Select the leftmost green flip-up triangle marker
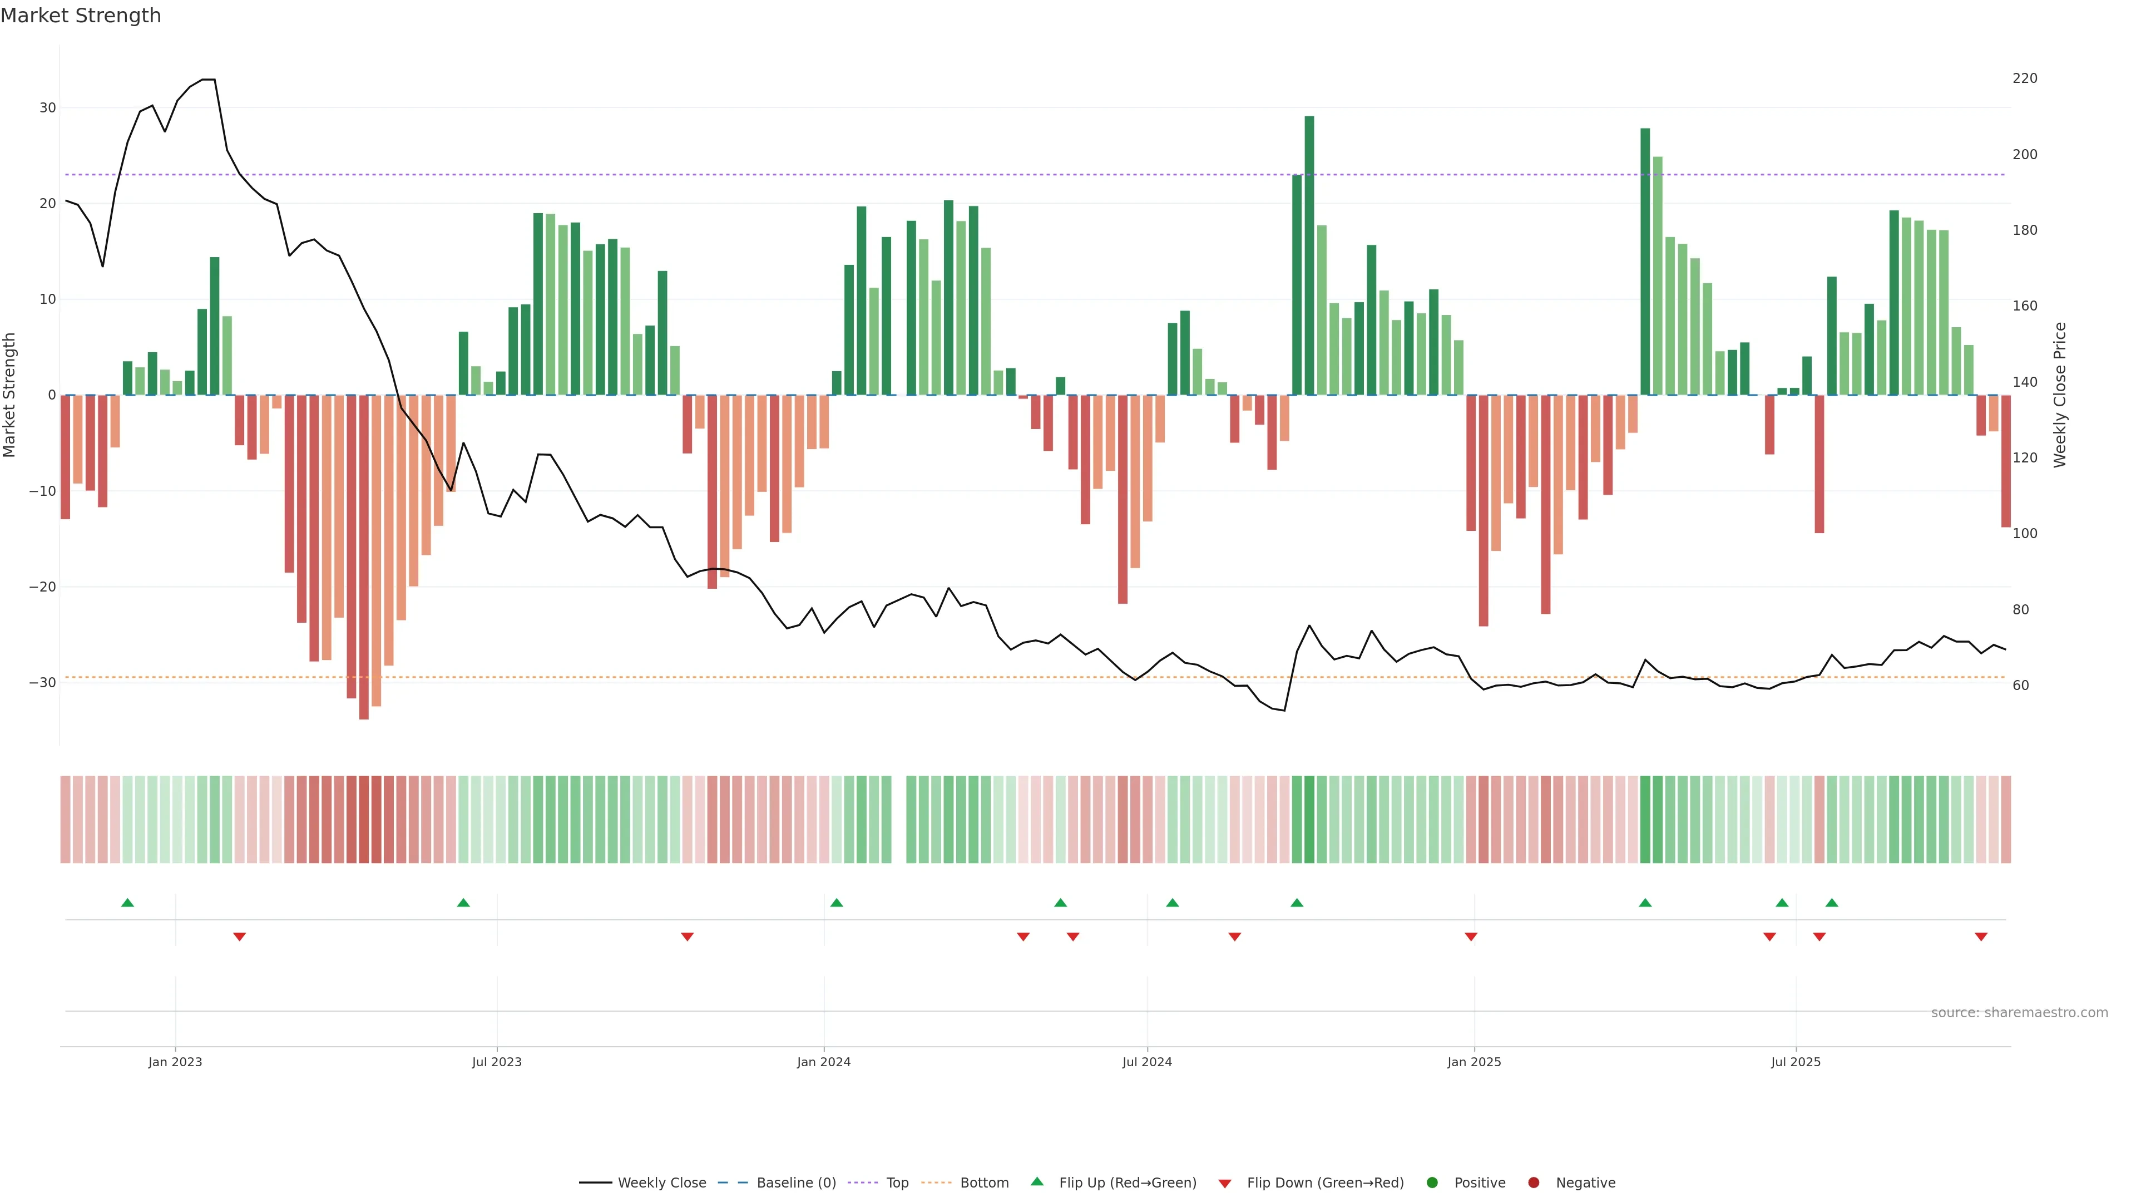The width and height of the screenshot is (2136, 1202). click(x=128, y=903)
